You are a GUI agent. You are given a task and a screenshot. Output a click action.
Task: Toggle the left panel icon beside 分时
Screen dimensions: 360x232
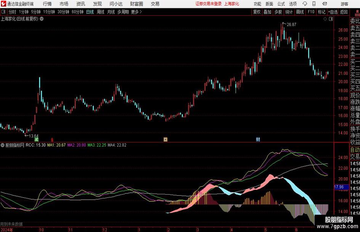tap(3, 12)
